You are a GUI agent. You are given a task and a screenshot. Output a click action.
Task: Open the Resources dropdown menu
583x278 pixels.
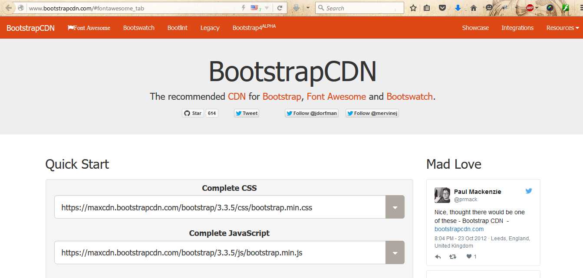click(x=563, y=28)
